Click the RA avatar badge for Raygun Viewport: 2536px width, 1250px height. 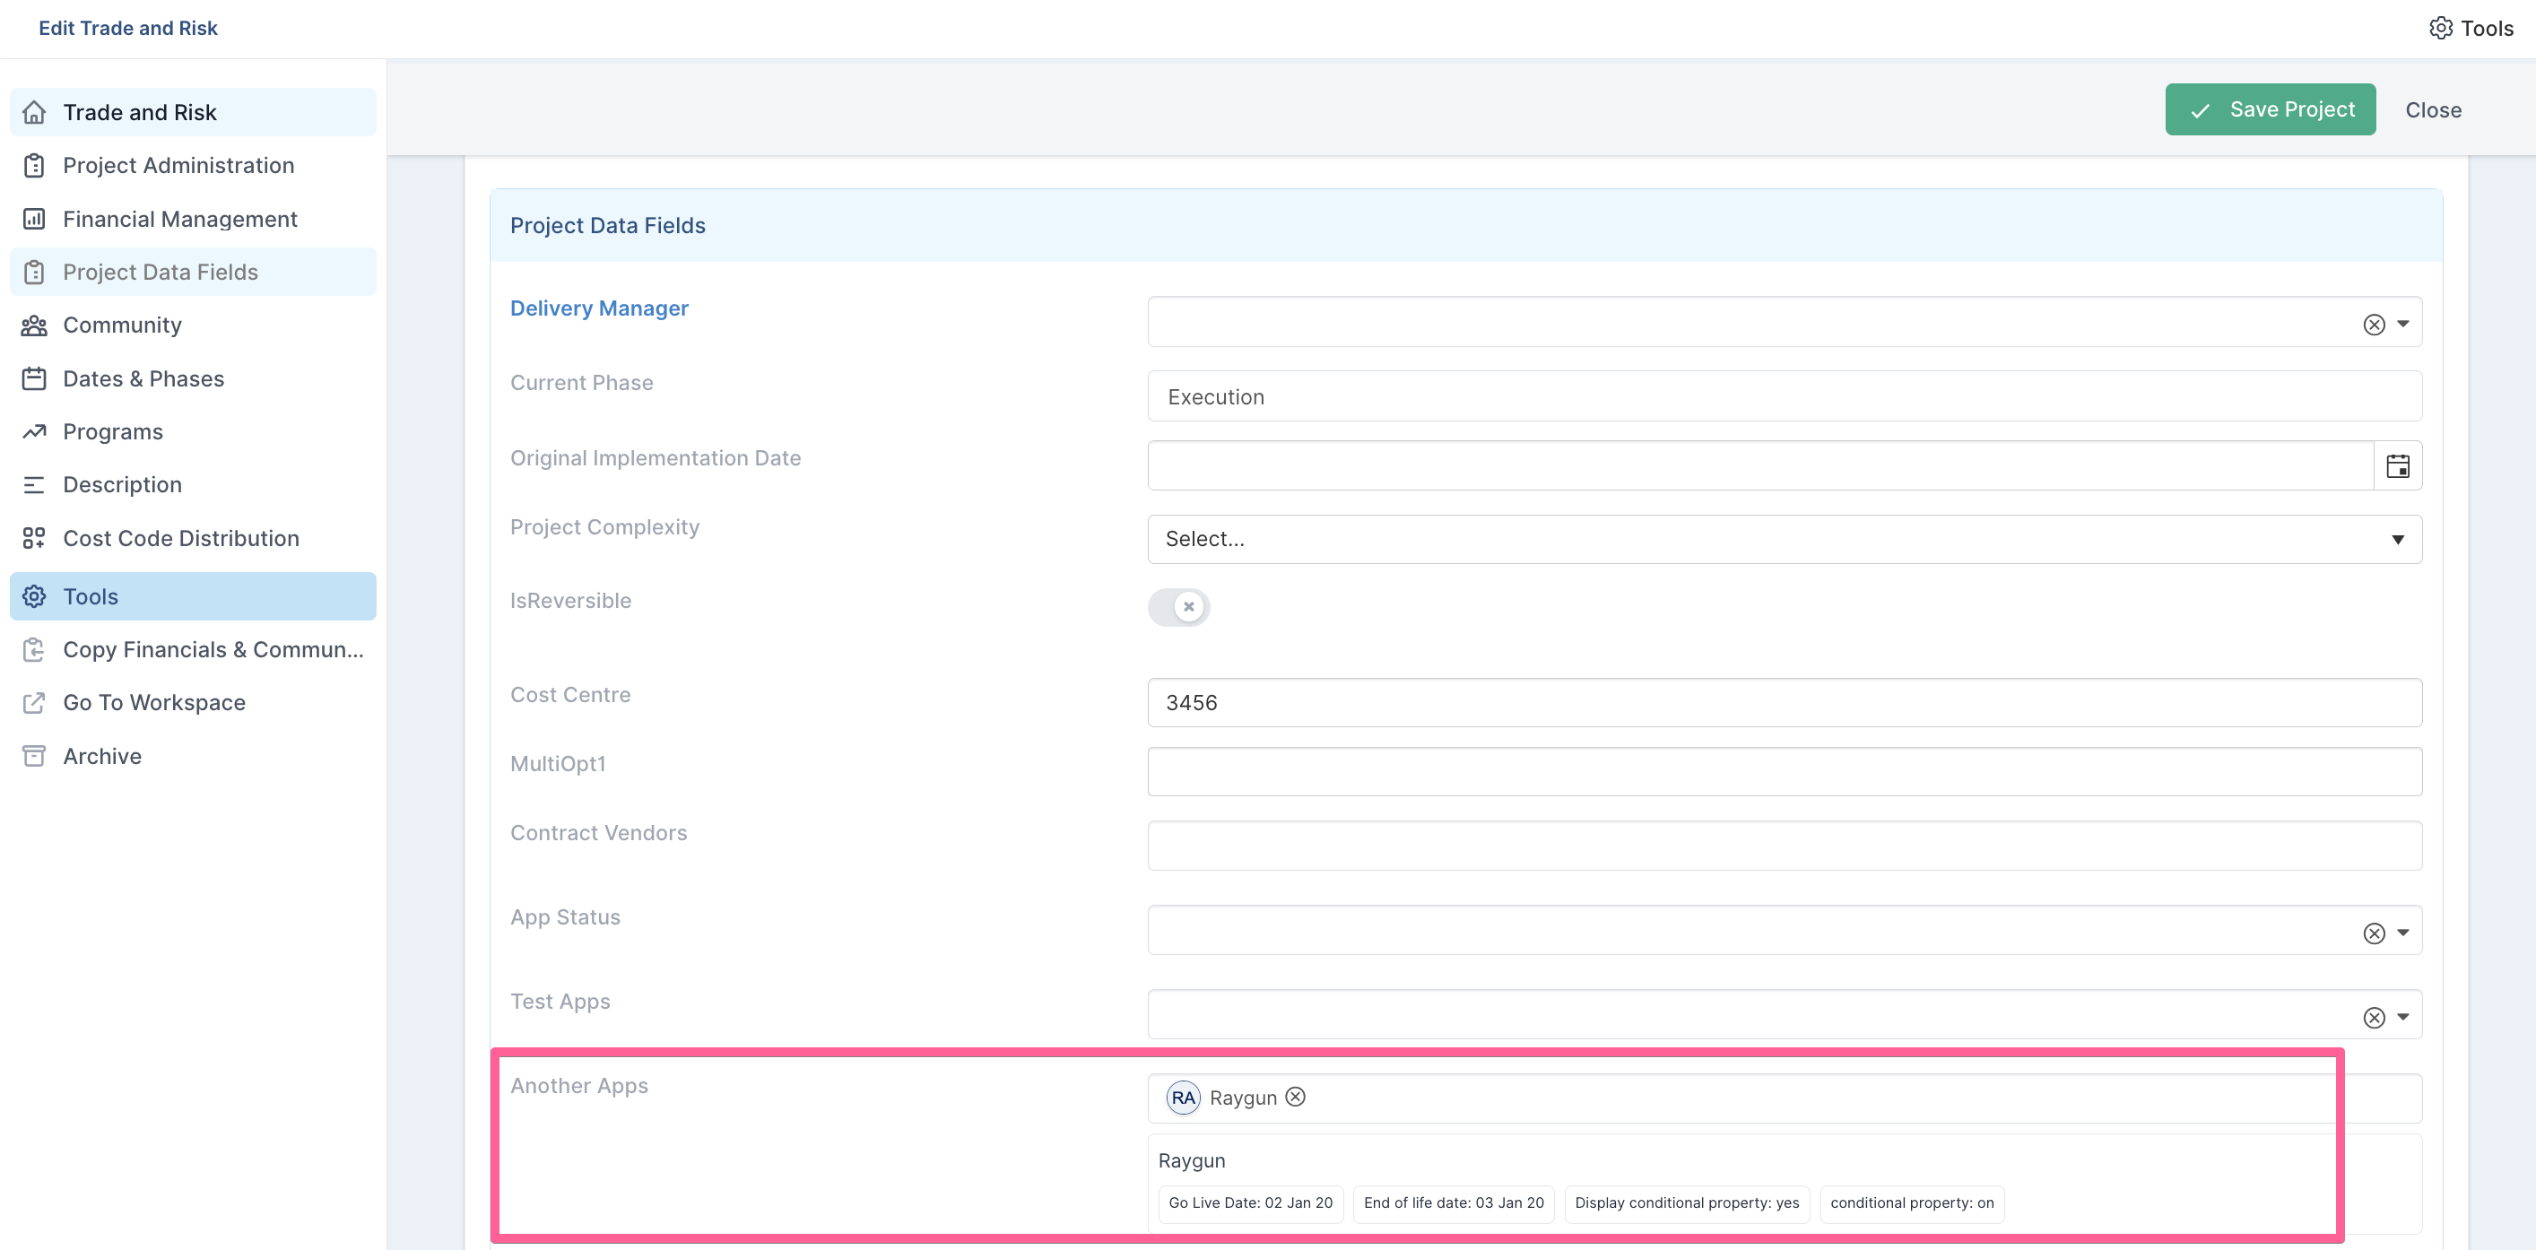click(1184, 1098)
